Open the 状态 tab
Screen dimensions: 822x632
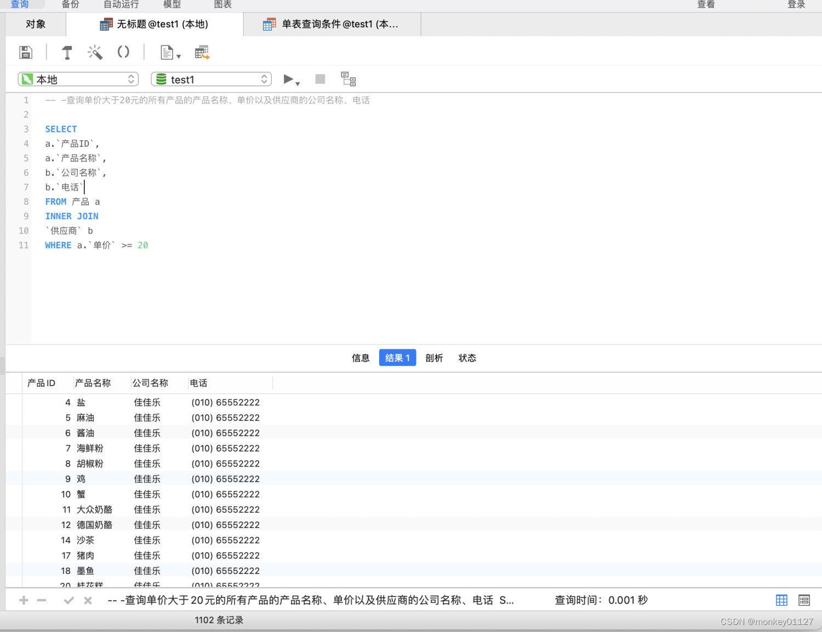[x=467, y=358]
